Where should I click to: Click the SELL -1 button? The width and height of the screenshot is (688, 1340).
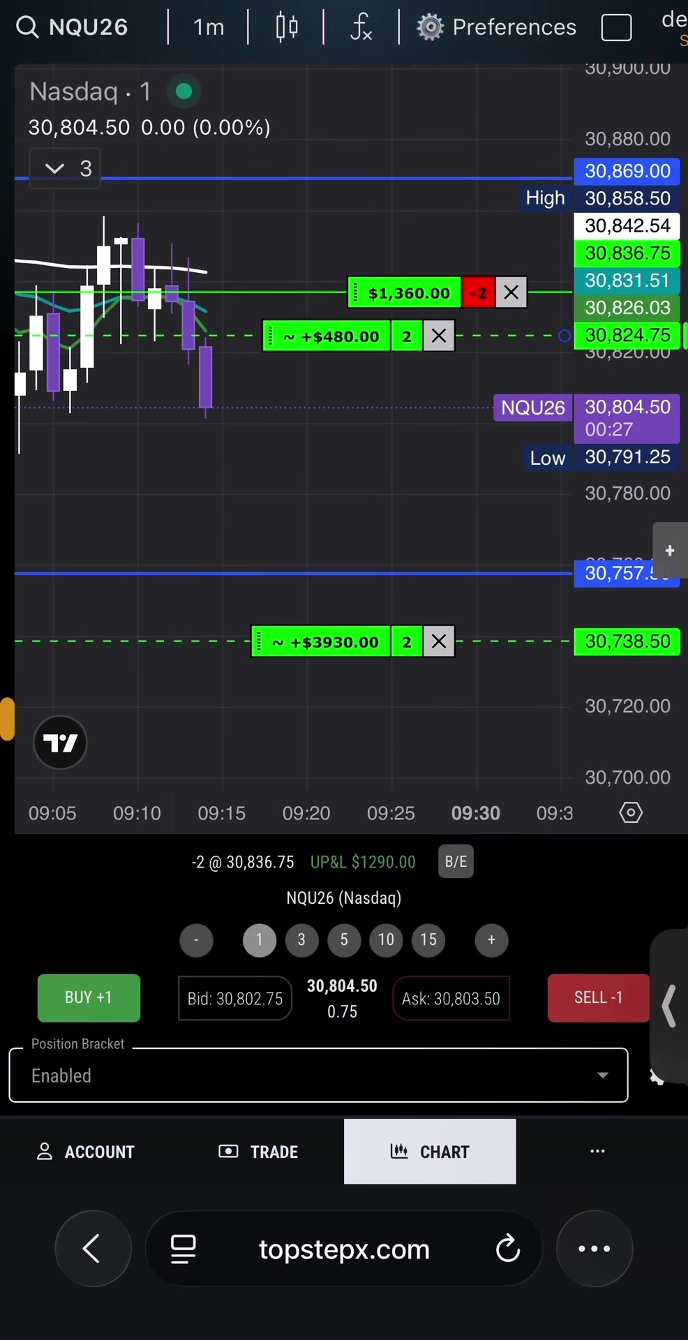point(599,998)
